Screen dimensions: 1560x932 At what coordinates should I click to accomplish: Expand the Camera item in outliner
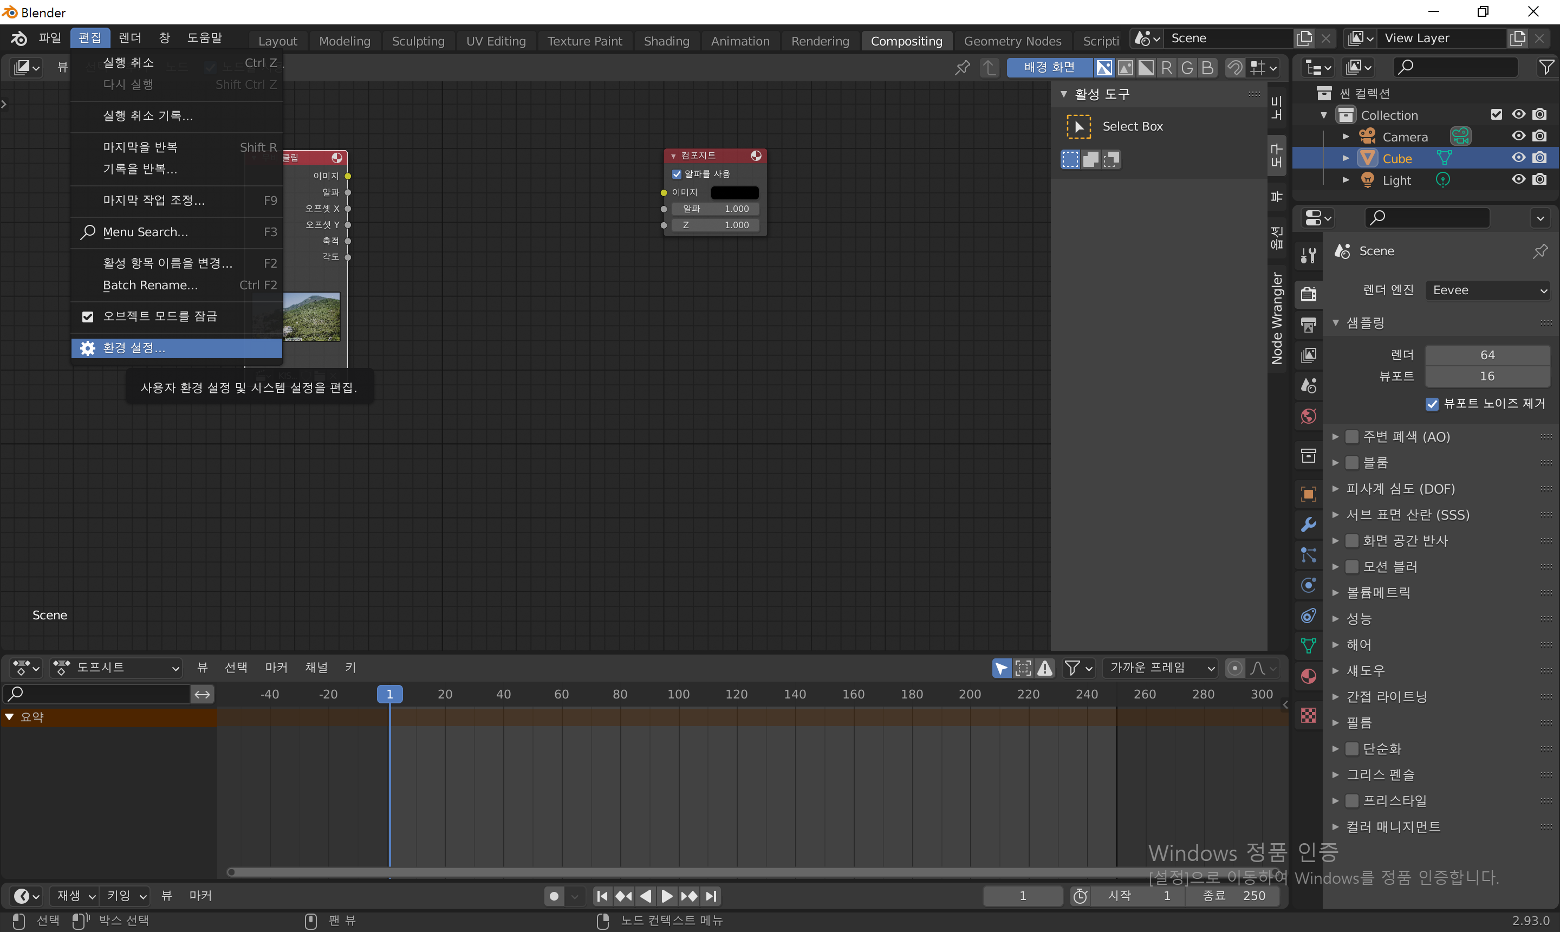pos(1345,137)
